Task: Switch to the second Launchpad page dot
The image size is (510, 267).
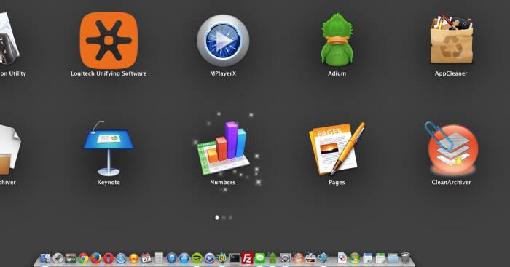Action: tap(224, 218)
